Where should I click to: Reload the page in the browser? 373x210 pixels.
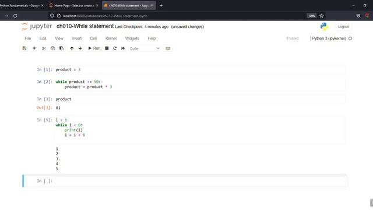pos(15,16)
